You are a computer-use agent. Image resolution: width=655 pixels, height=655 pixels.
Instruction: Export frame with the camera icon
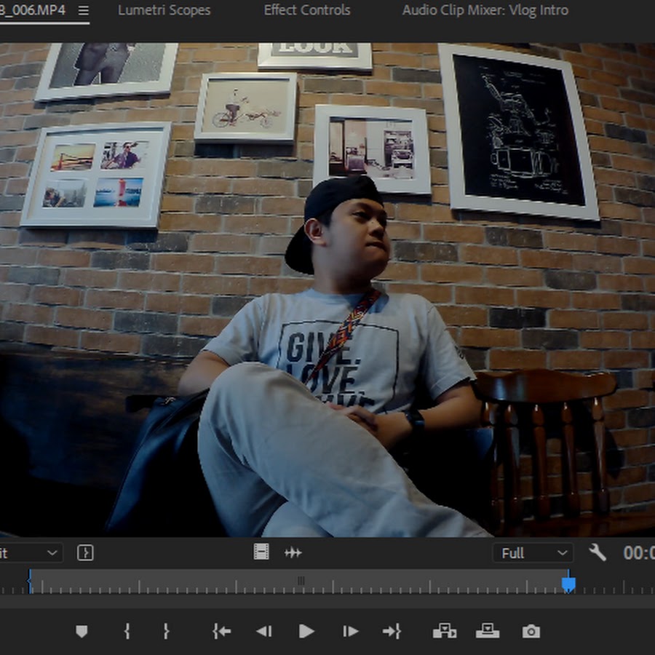(x=531, y=632)
